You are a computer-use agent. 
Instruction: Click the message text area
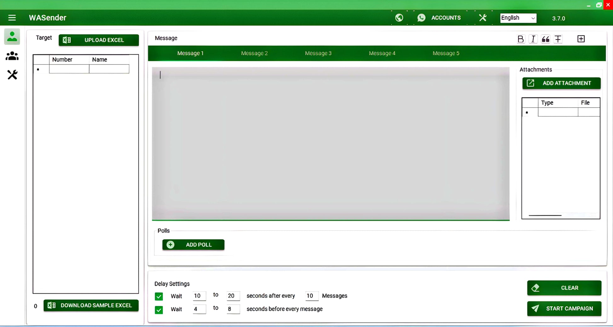(330, 144)
